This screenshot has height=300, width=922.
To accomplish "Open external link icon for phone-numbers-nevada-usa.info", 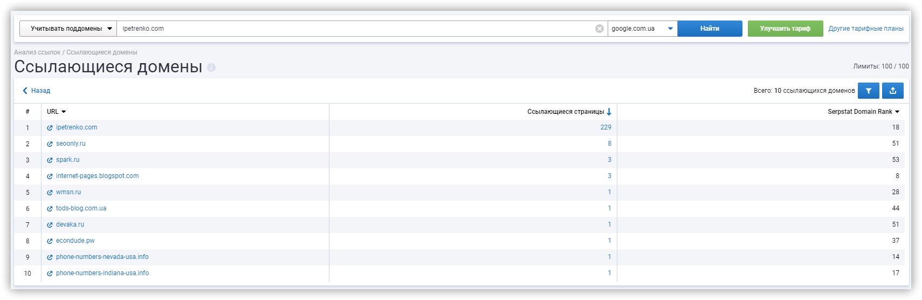I will pos(50,257).
